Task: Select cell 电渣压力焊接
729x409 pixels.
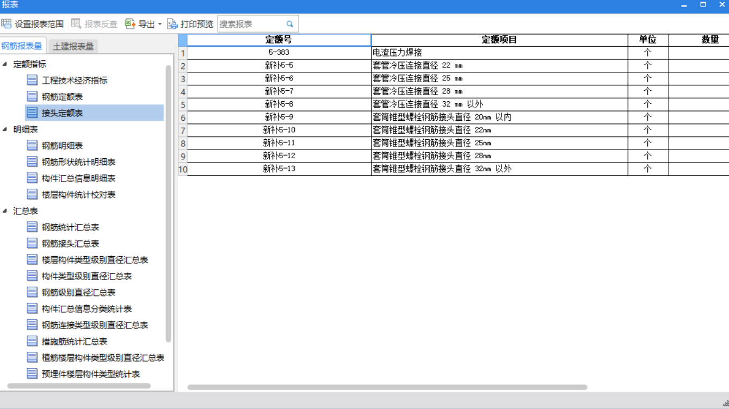Action: pyautogui.click(x=499, y=53)
